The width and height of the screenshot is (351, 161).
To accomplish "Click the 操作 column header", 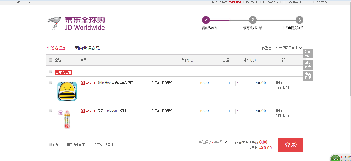I will [283, 60].
